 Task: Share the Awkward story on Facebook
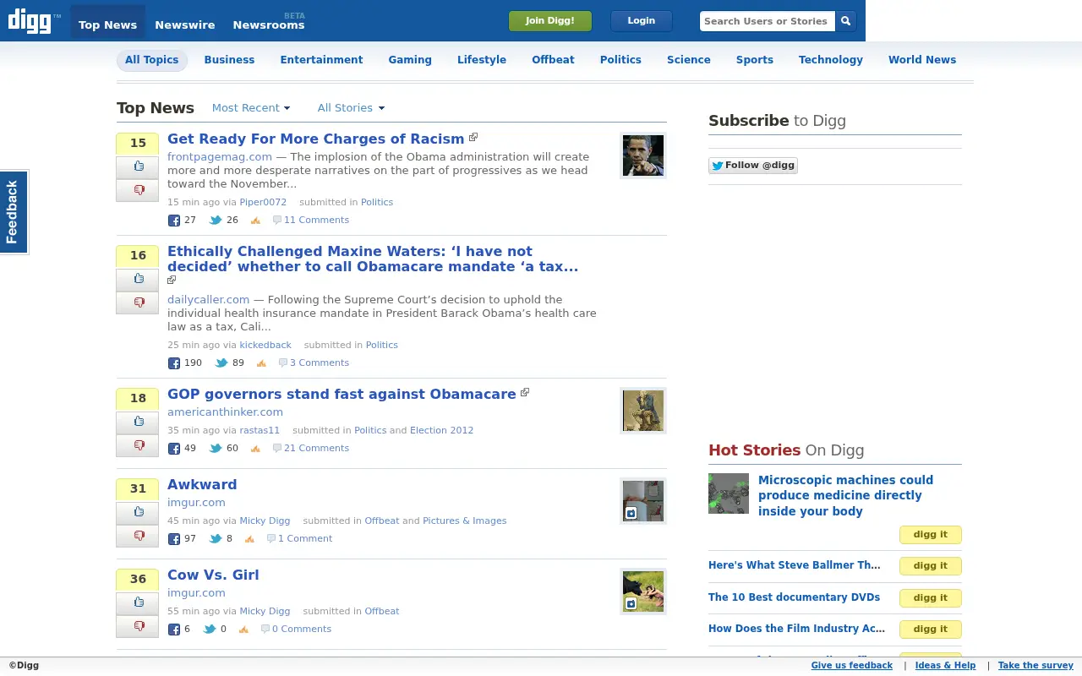174,539
